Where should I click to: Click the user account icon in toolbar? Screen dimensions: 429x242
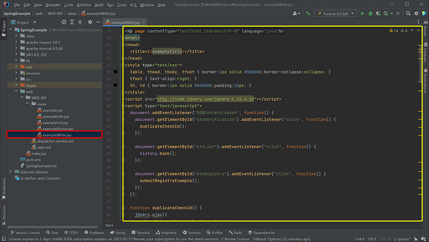pyautogui.click(x=296, y=13)
